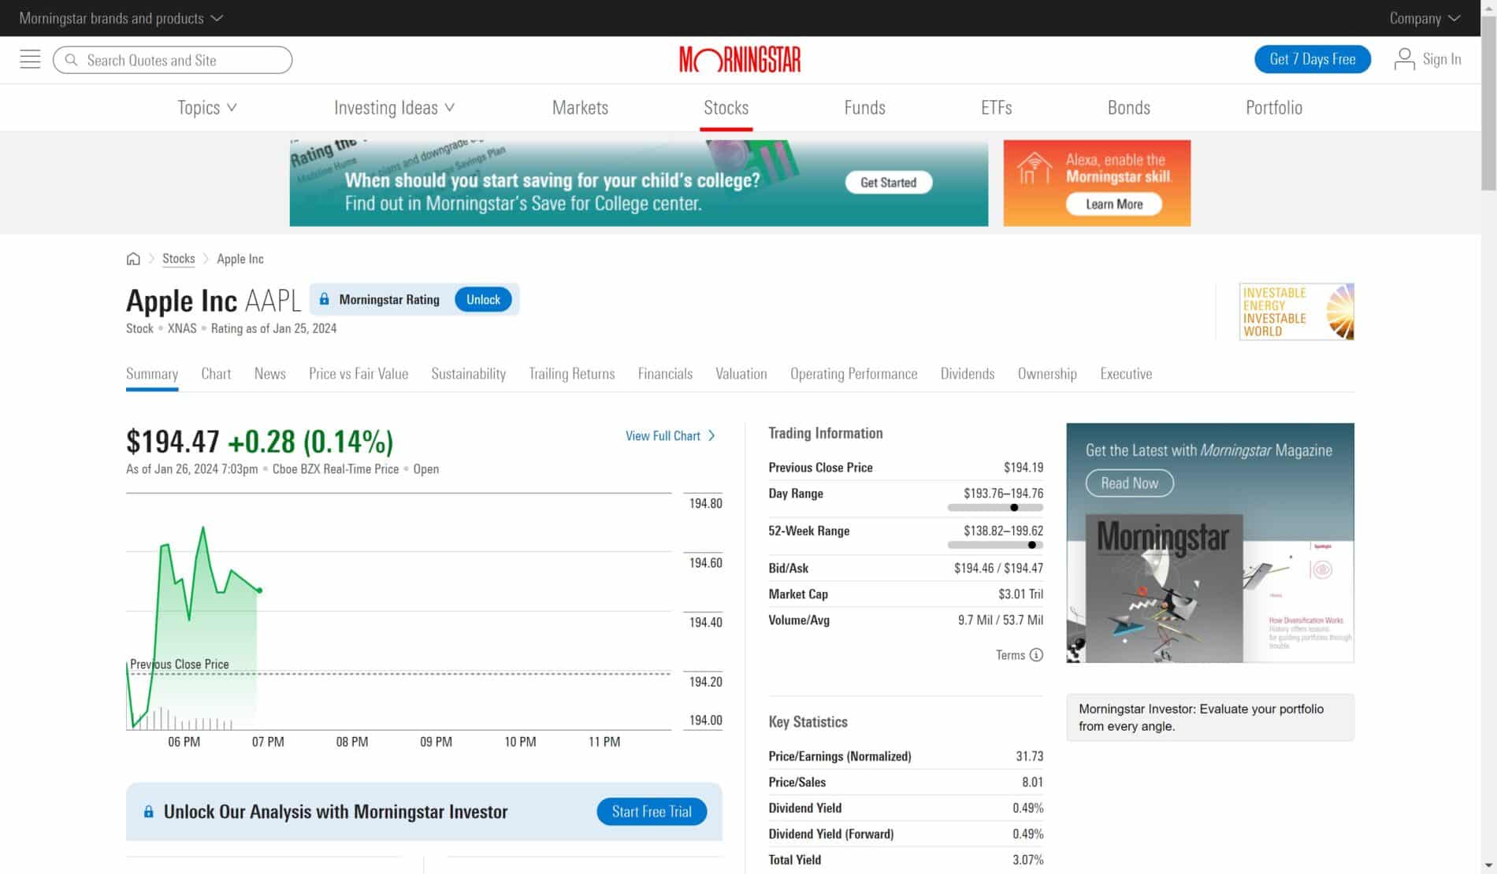Expand the Company dropdown
1497x874 pixels.
[x=1424, y=18]
